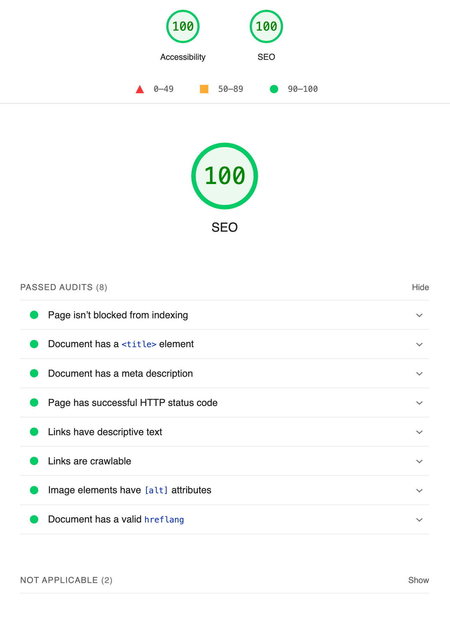Viewport: 450px width, 622px height.
Task: Click the large SEO 100 score circle
Action: pos(225,176)
